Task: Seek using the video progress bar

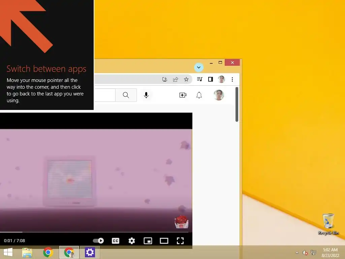Action: tap(94, 232)
